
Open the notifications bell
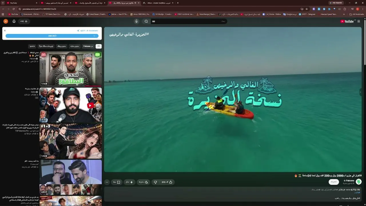14,21
